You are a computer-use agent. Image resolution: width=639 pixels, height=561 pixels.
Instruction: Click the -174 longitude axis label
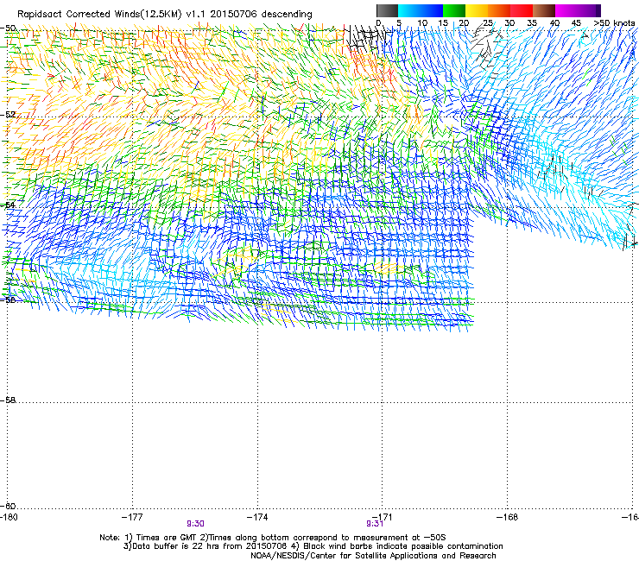tap(257, 517)
